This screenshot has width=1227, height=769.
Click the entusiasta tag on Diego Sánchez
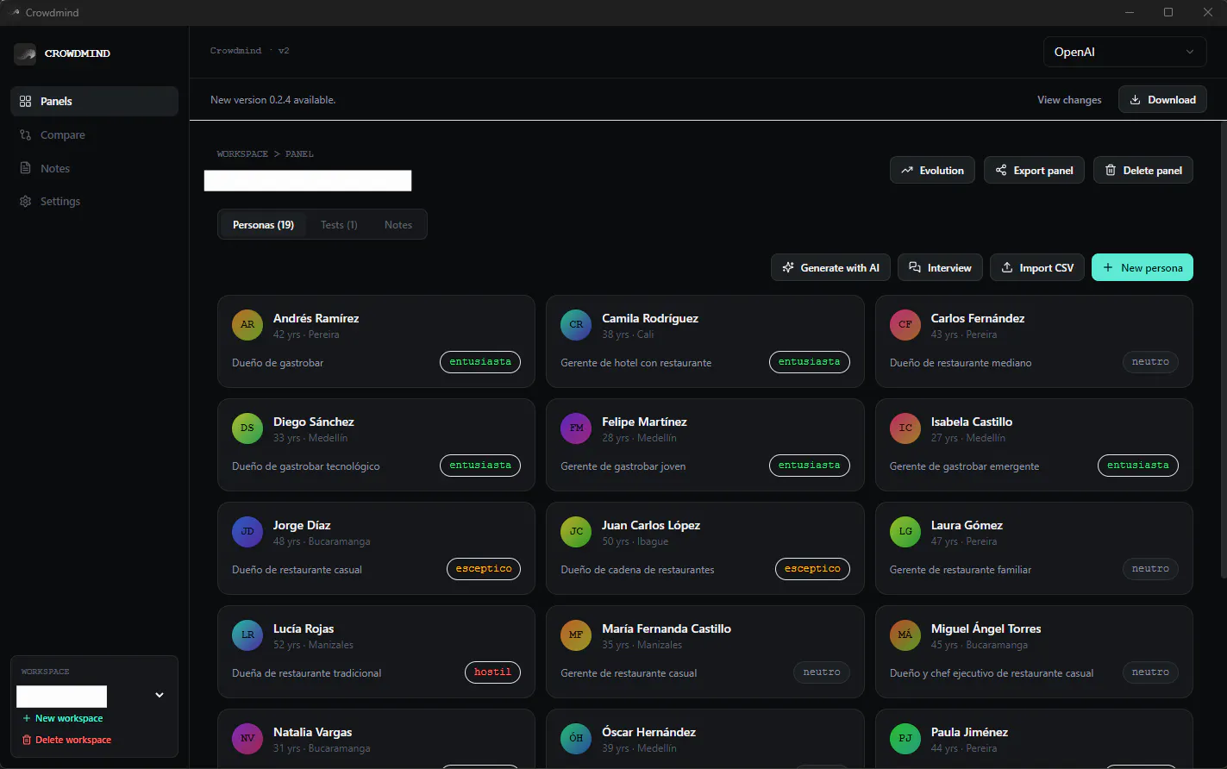click(x=480, y=466)
